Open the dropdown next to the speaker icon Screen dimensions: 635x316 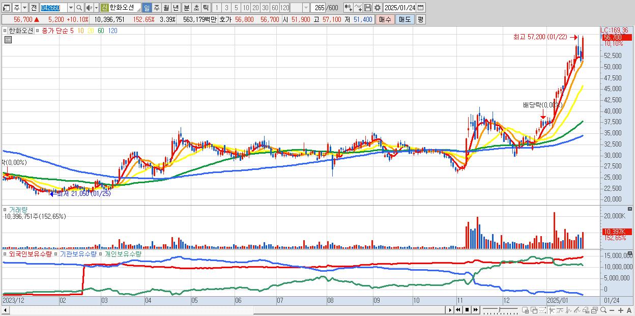(96, 8)
